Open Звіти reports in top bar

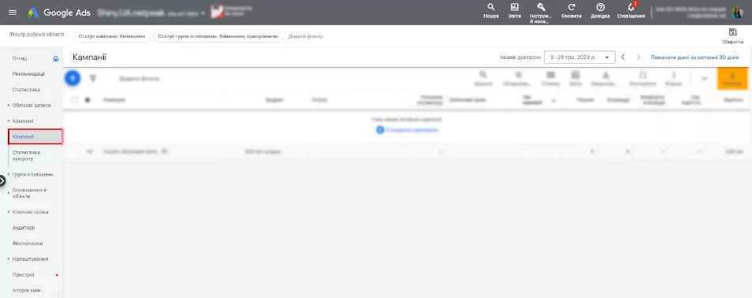click(515, 10)
